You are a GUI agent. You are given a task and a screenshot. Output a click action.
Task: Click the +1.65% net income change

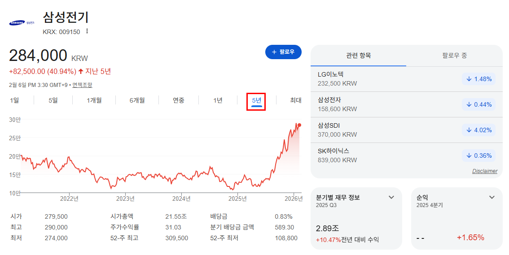click(x=470, y=238)
